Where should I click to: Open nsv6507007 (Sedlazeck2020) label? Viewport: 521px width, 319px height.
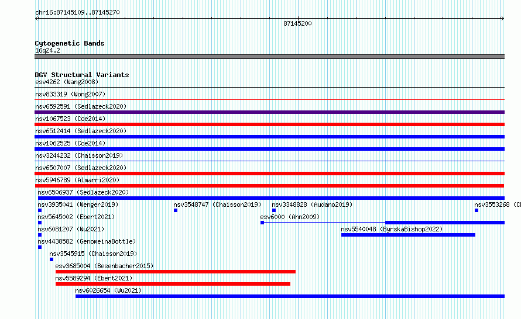tap(81, 168)
